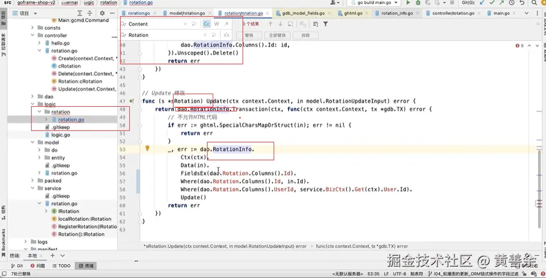Click LF line separator in status bar
The image size is (546, 278).
point(387,274)
